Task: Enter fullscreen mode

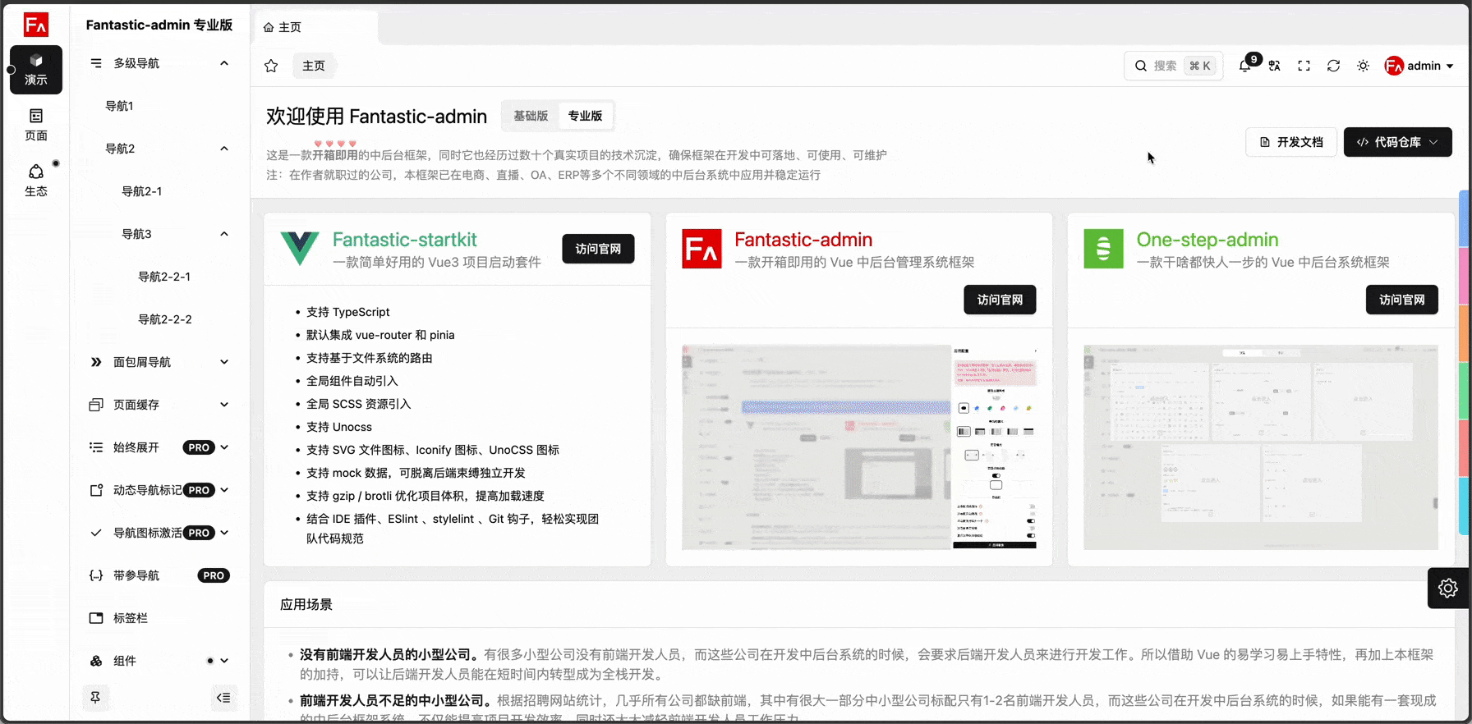Action: coord(1304,66)
